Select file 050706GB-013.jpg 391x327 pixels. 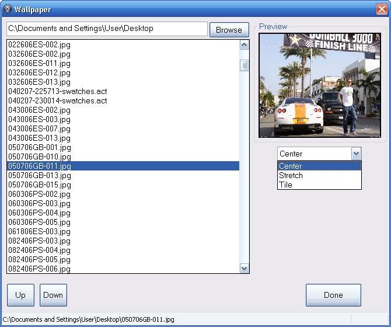pyautogui.click(x=123, y=175)
